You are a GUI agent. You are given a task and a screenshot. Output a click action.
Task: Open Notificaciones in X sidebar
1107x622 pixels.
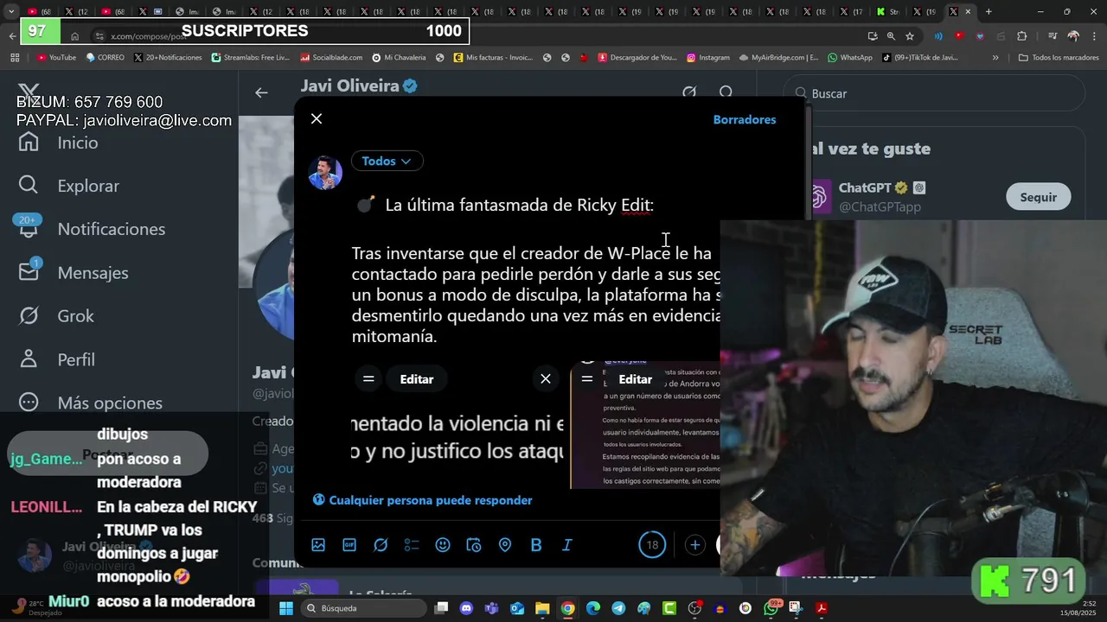(92, 229)
